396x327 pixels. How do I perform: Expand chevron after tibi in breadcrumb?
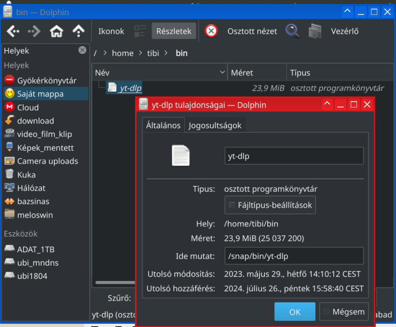click(x=166, y=53)
